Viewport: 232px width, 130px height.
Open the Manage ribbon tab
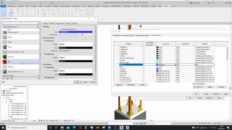[x=90, y=6]
